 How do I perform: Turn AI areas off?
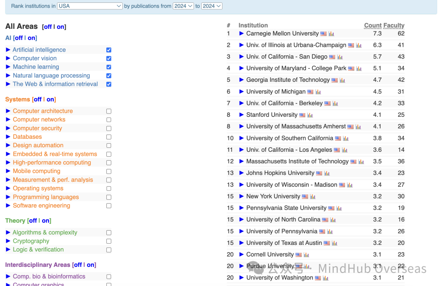point(18,38)
